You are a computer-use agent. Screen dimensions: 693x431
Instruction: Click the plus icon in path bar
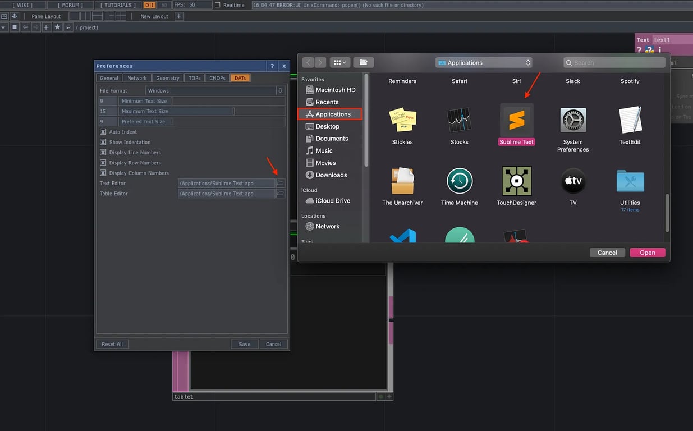click(x=47, y=27)
